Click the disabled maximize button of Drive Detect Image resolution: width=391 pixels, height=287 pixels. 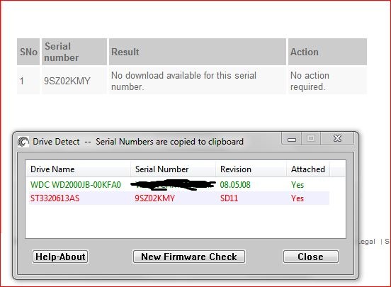click(311, 138)
